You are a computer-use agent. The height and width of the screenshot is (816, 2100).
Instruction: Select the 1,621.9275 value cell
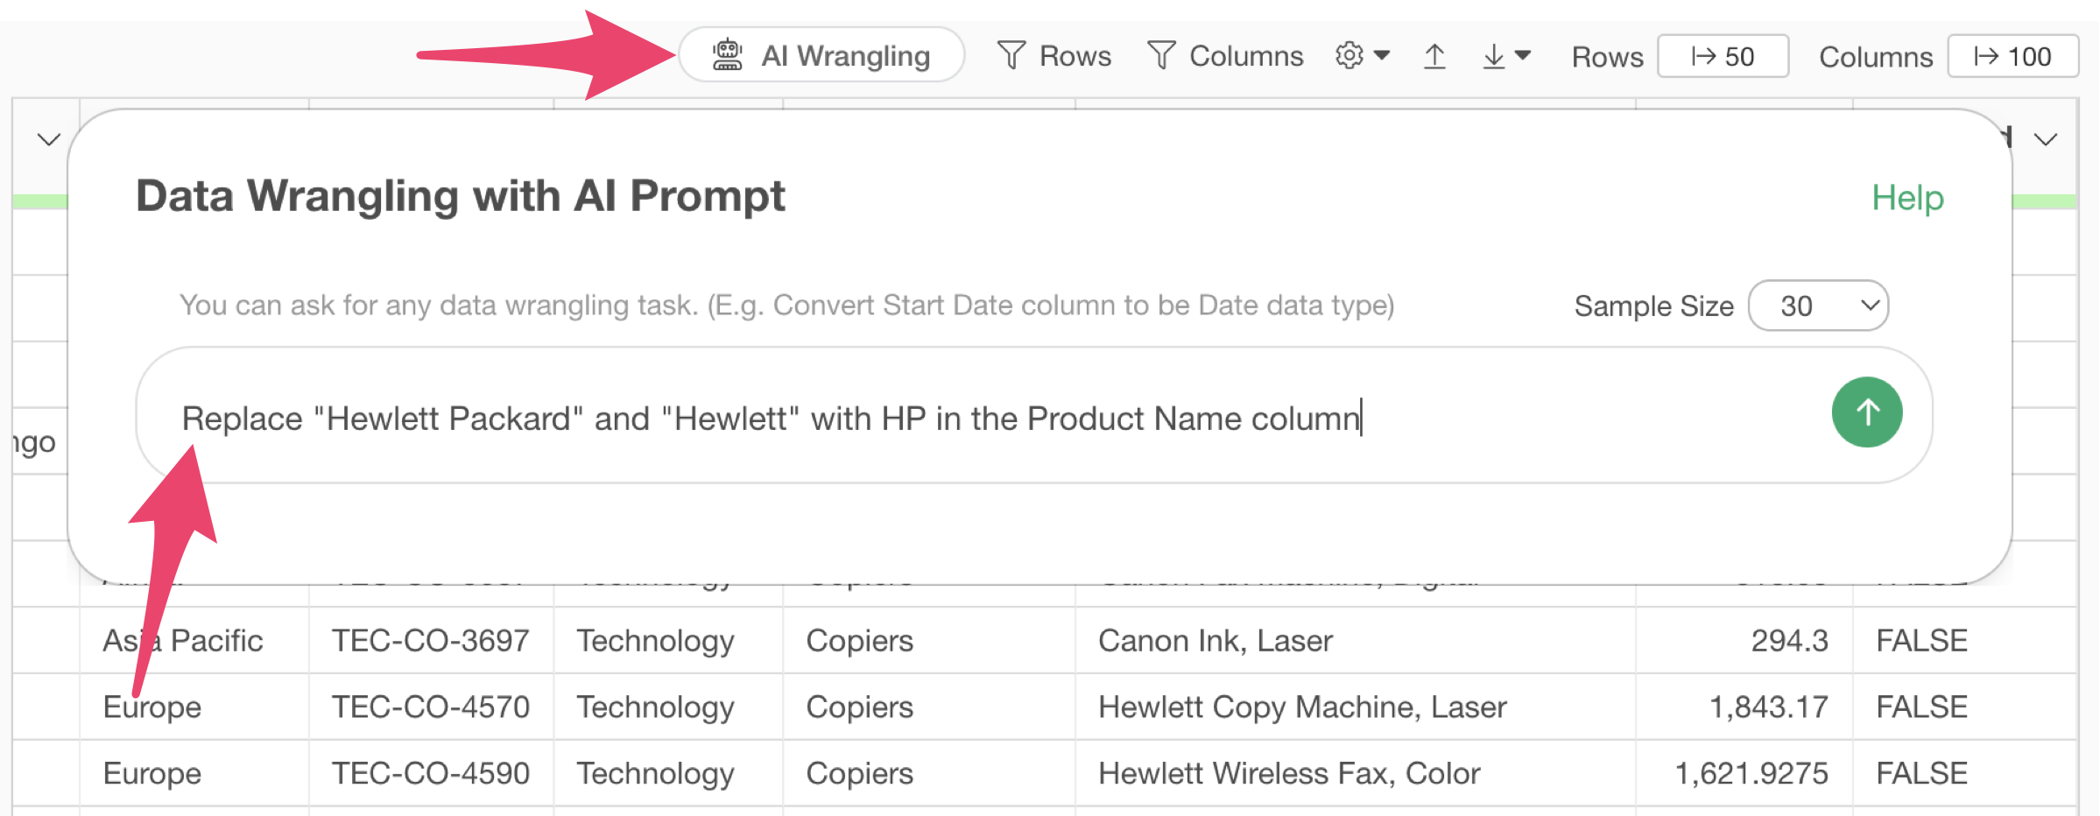(x=1744, y=773)
